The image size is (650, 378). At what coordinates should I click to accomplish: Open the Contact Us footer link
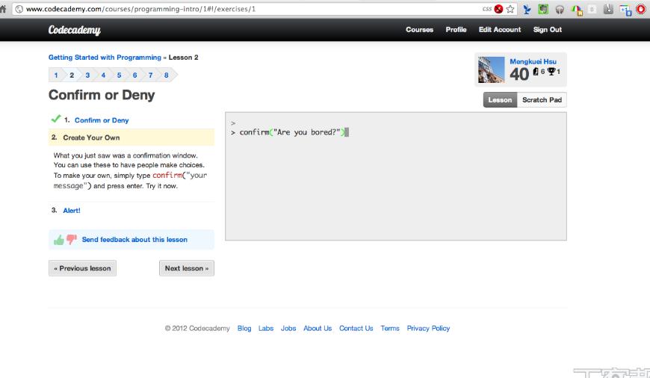pyautogui.click(x=356, y=328)
